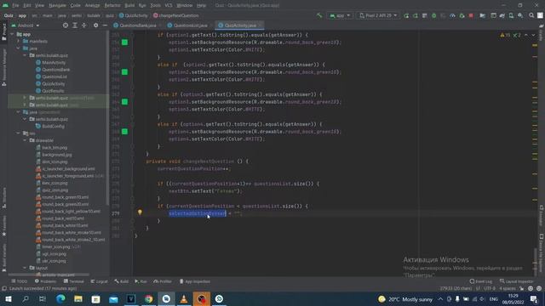Click the green Debug bug icon
The width and height of the screenshot is (545, 306).
(x=433, y=15)
